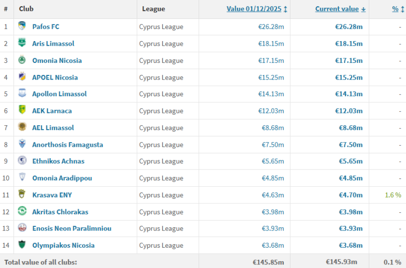The height and width of the screenshot is (268, 406).
Task: Click the AEK Larnaca club crest icon
Action: (22, 110)
